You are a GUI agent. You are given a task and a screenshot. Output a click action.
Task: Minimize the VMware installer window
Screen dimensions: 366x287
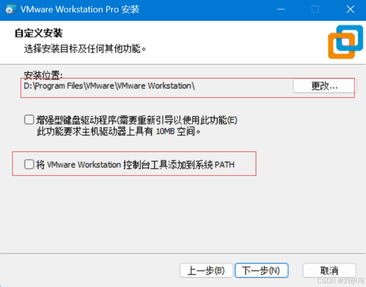pos(280,9)
